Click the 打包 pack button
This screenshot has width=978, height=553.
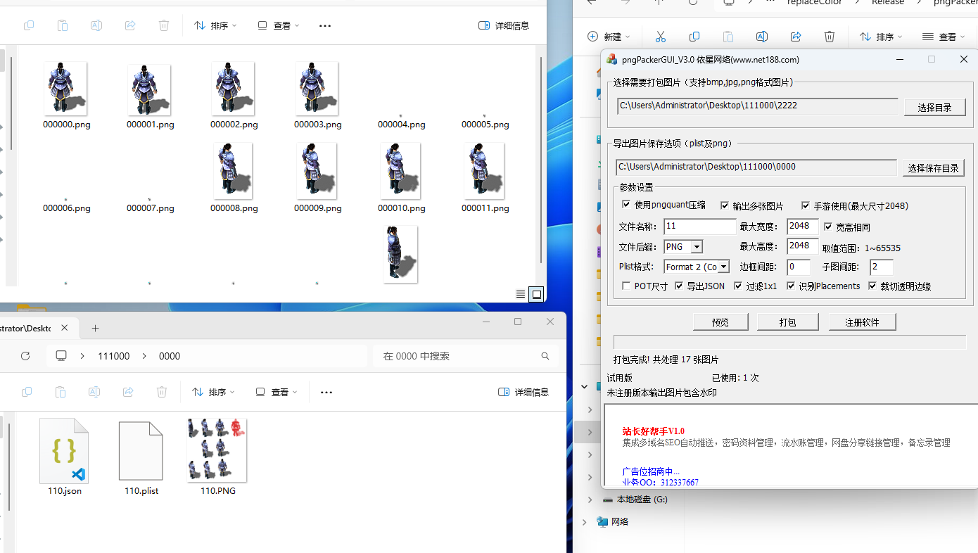tap(787, 322)
